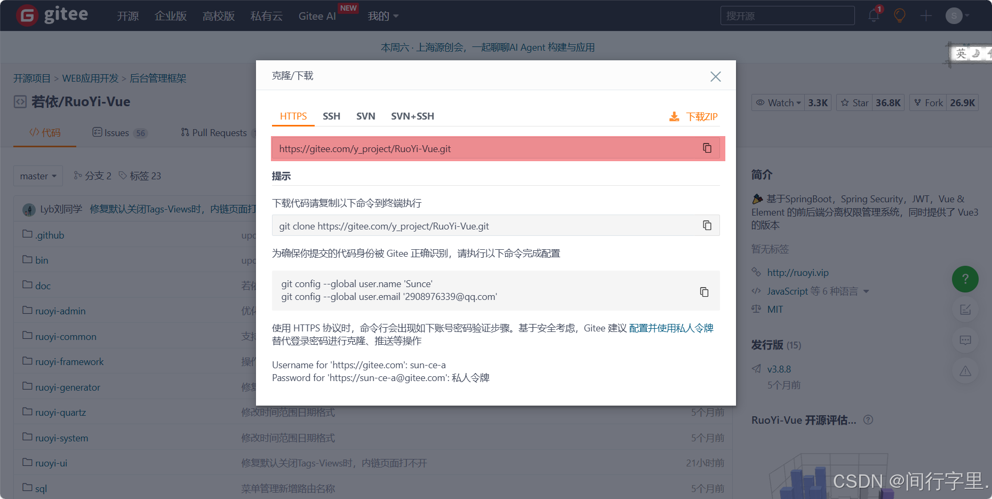The width and height of the screenshot is (992, 499).
Task: Open the MIT license link
Action: (775, 309)
